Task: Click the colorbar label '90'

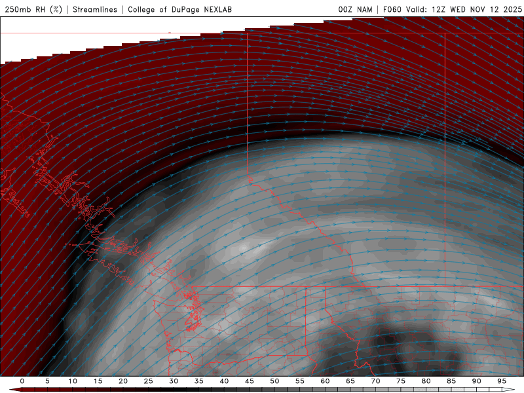Action: click(477, 381)
